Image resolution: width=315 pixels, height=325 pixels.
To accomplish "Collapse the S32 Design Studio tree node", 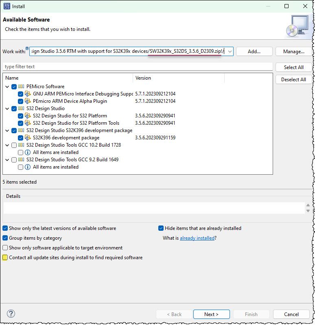I will click(7, 108).
